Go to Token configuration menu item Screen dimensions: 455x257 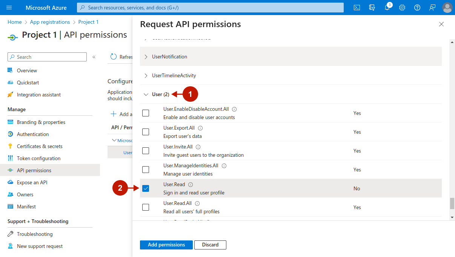point(38,158)
